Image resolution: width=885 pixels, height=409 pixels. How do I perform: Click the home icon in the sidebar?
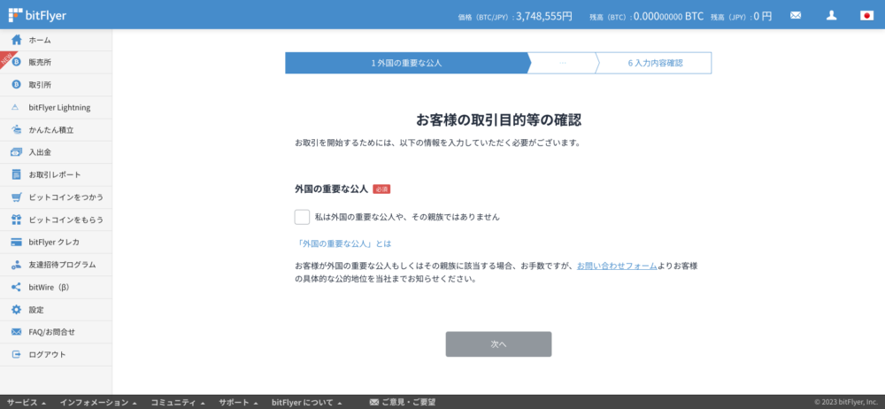click(16, 41)
